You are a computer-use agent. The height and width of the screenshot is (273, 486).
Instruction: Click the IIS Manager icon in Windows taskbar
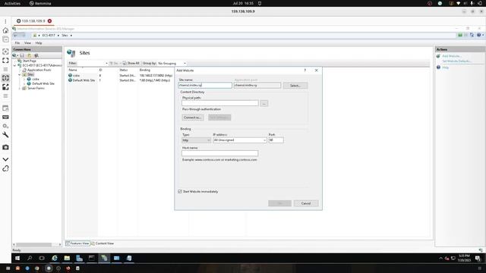tap(104, 258)
